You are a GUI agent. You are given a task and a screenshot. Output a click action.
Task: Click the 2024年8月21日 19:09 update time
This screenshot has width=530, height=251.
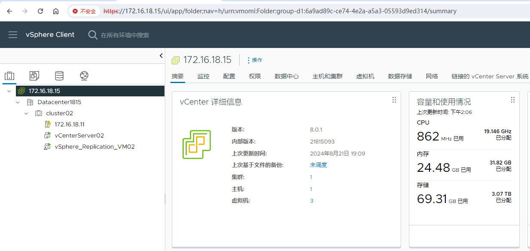[337, 153]
